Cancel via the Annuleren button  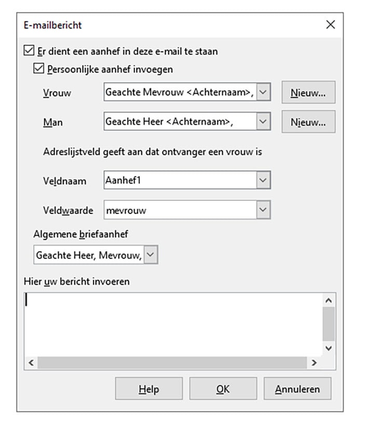297,388
